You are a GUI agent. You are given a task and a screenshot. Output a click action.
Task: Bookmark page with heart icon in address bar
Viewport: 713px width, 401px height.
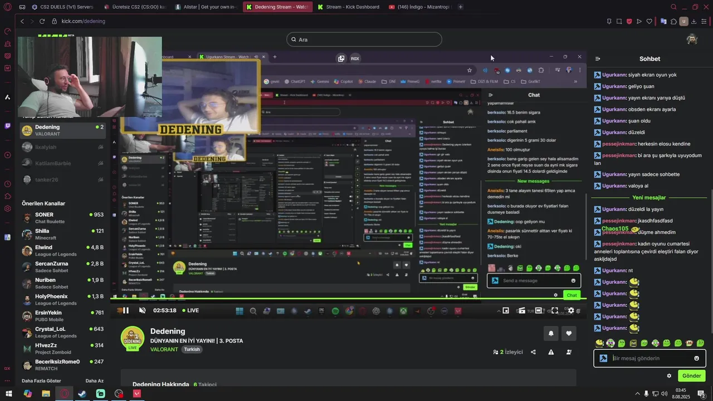tap(649, 21)
